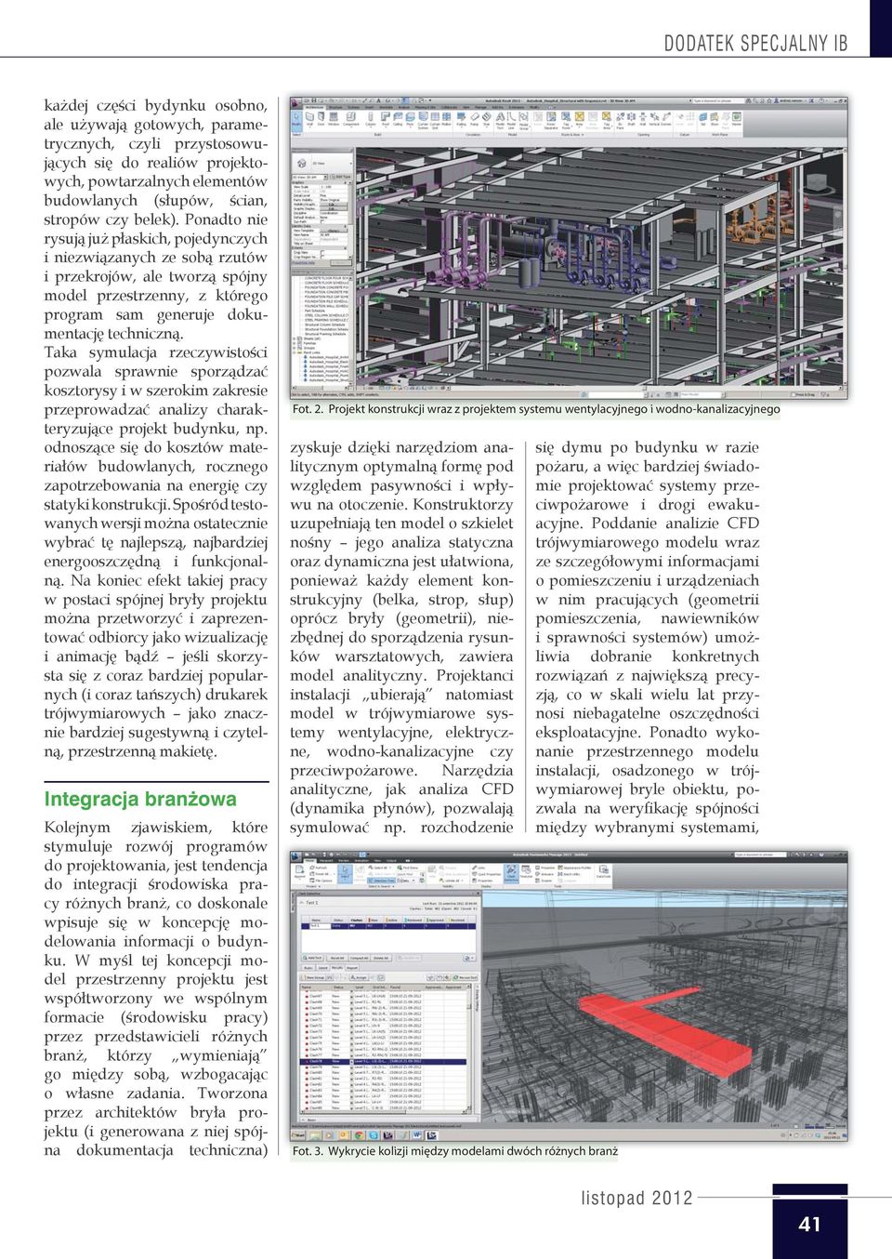Switch to the Structure tab in Revit
892x1259 pixels.
pos(335,107)
